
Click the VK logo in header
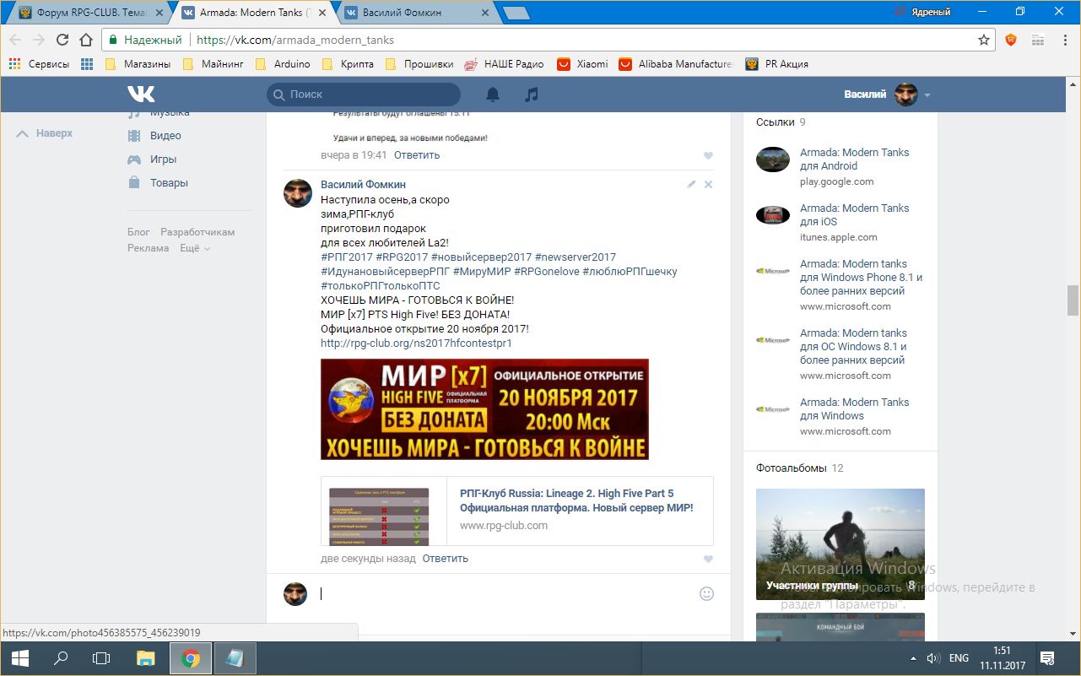[141, 94]
